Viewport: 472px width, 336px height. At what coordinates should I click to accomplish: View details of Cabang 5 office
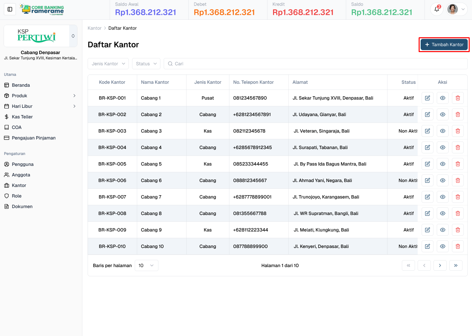(442, 164)
